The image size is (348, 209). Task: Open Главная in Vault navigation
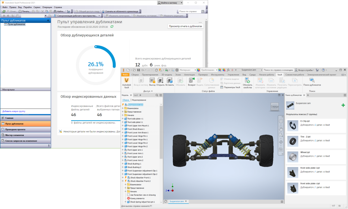coord(25,118)
